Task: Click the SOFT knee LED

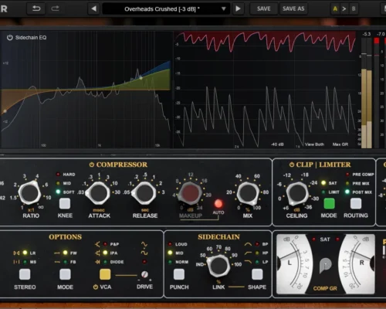Action: (58, 192)
